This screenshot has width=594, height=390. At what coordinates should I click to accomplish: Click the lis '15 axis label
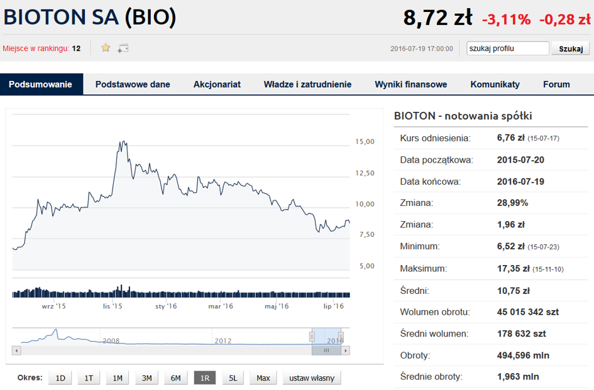113,306
